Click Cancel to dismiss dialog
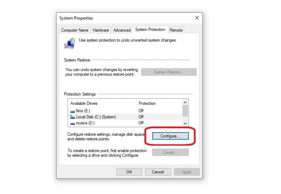Viewport: 281px width, 194px height. coord(158,172)
